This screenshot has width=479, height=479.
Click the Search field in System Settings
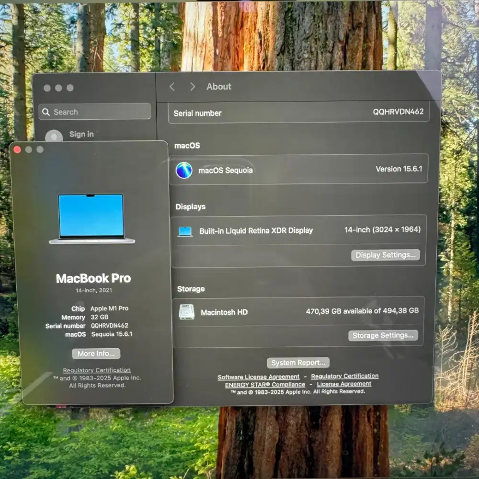95,112
